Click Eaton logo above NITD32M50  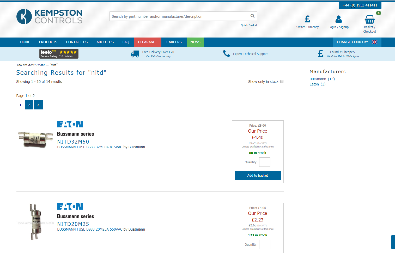pos(70,124)
